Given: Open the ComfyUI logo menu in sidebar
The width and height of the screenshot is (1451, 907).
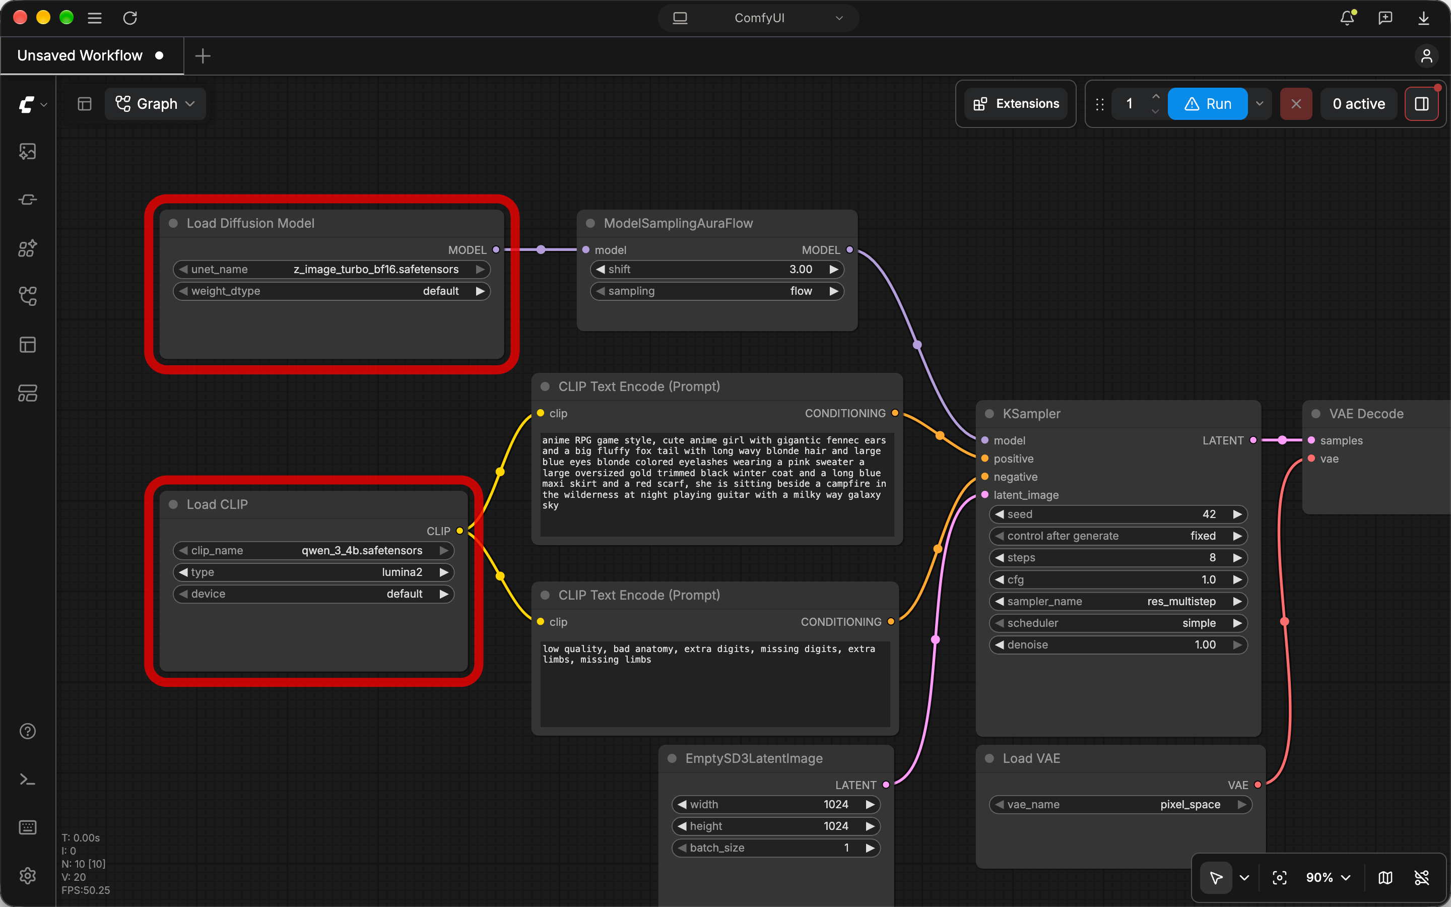Looking at the screenshot, I should (x=32, y=104).
